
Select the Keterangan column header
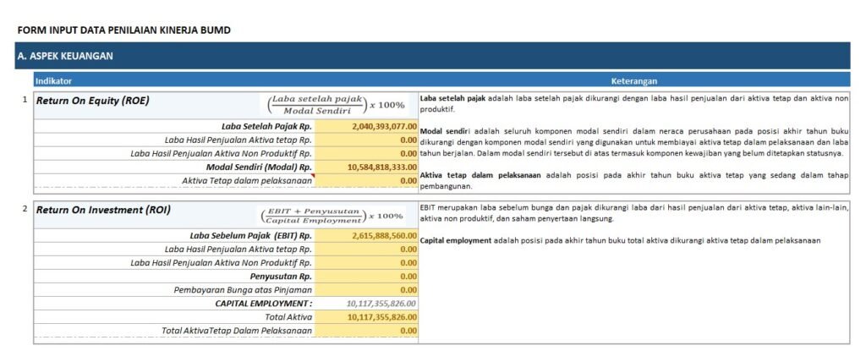pyautogui.click(x=634, y=81)
